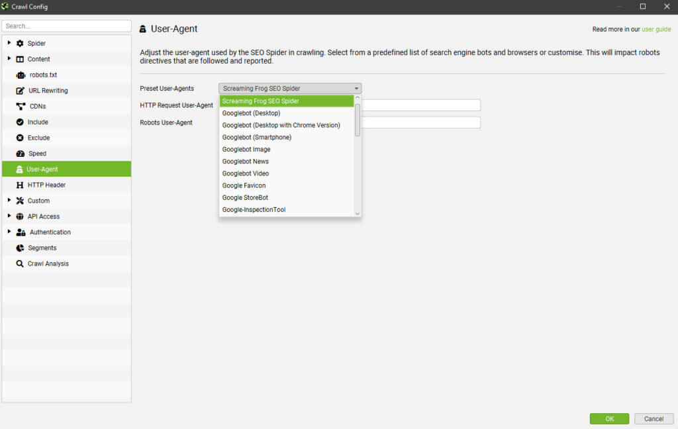Collapse the Preset User-Agents dropdown arrow
Screen dimensions: 678x429
point(356,89)
